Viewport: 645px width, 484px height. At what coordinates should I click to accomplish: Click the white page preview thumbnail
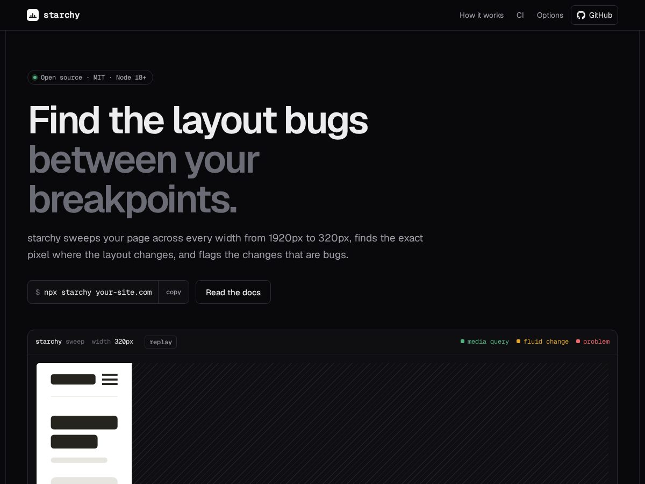84,424
